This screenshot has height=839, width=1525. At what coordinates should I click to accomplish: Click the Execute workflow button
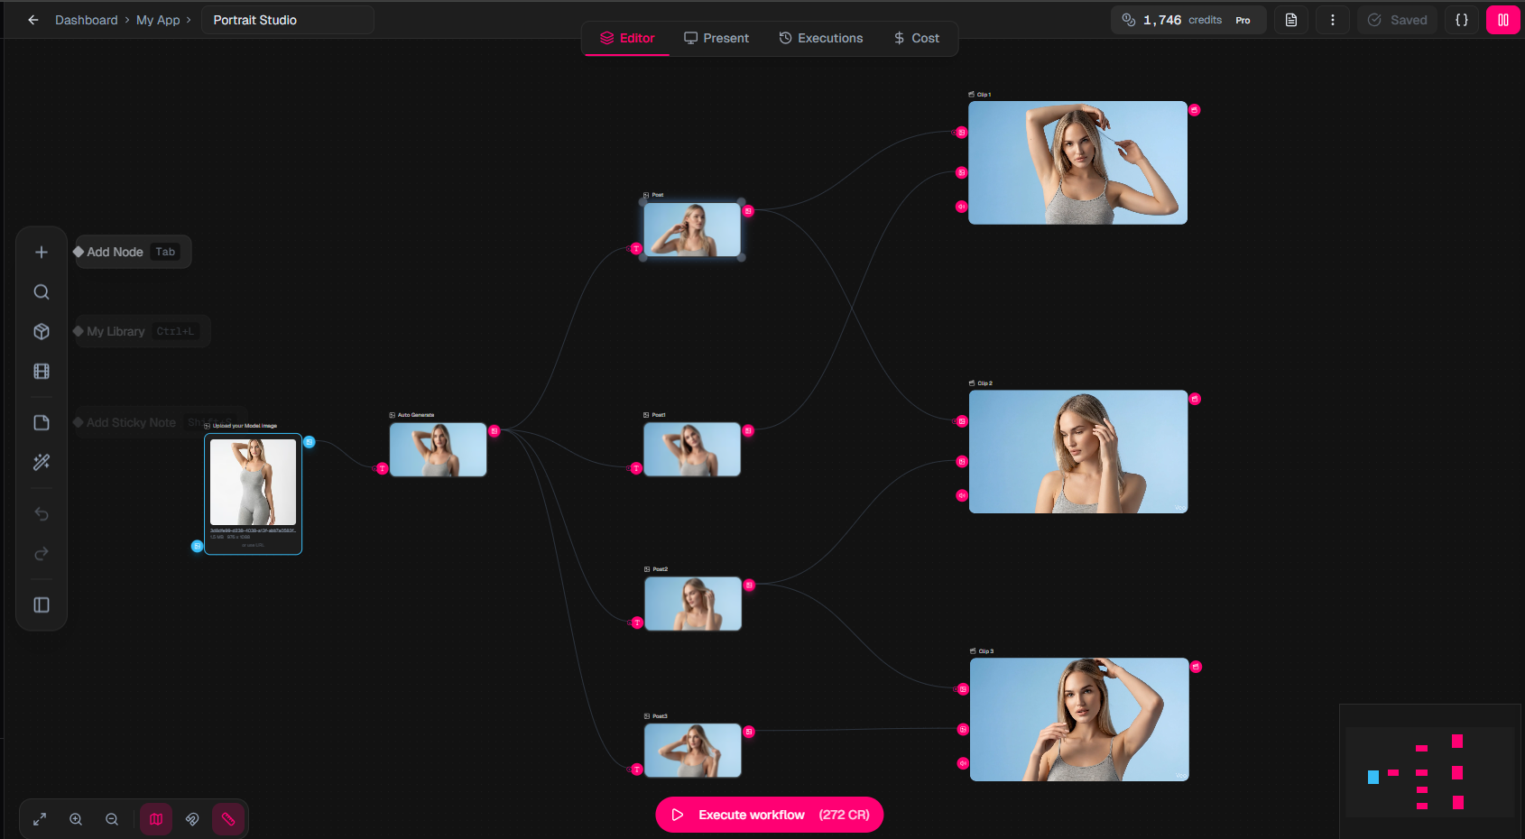point(769,815)
